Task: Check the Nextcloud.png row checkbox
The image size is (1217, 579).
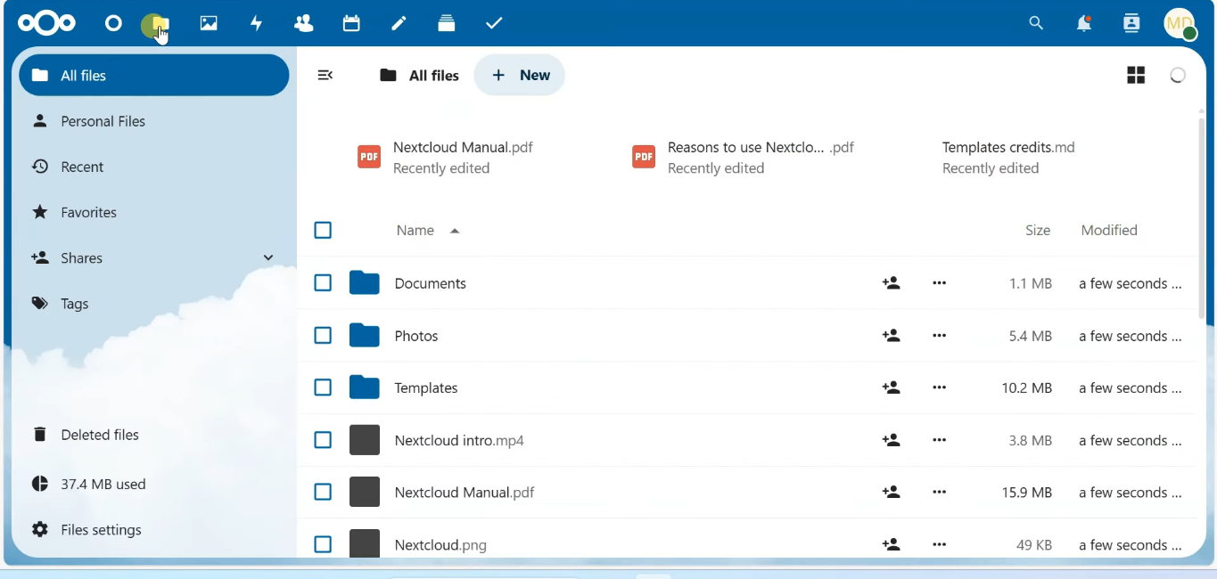Action: [x=323, y=544]
